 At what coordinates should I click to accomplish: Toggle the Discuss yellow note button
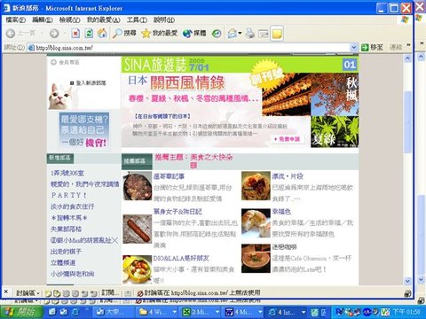point(277,34)
